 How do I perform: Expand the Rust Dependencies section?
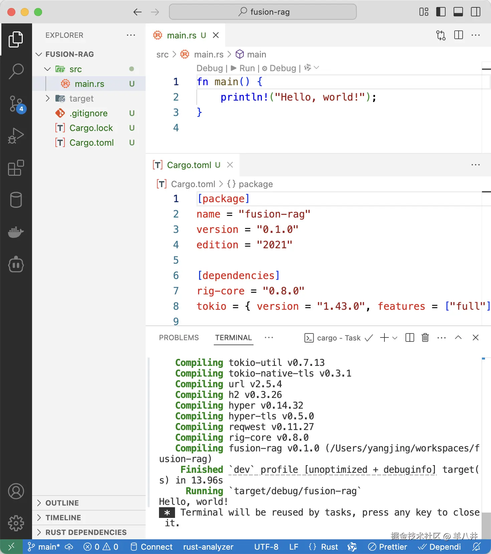86,532
